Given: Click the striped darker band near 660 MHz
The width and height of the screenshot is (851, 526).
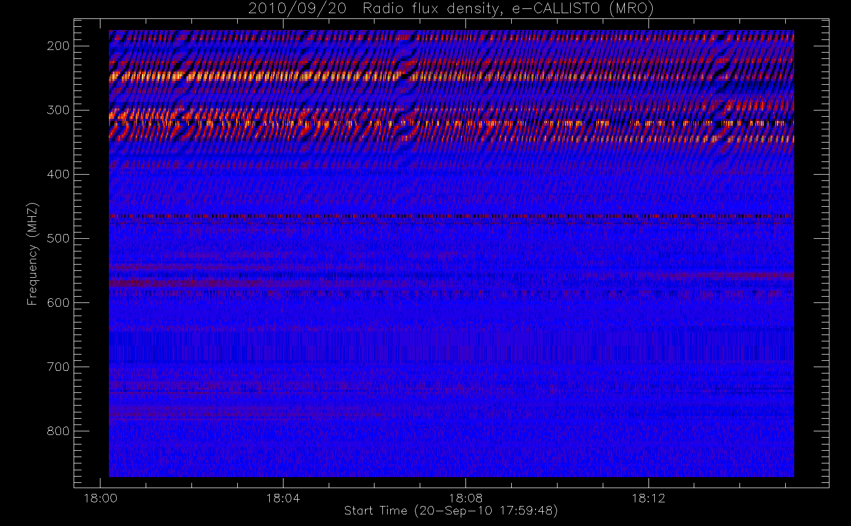Looking at the screenshot, I should tap(451, 347).
